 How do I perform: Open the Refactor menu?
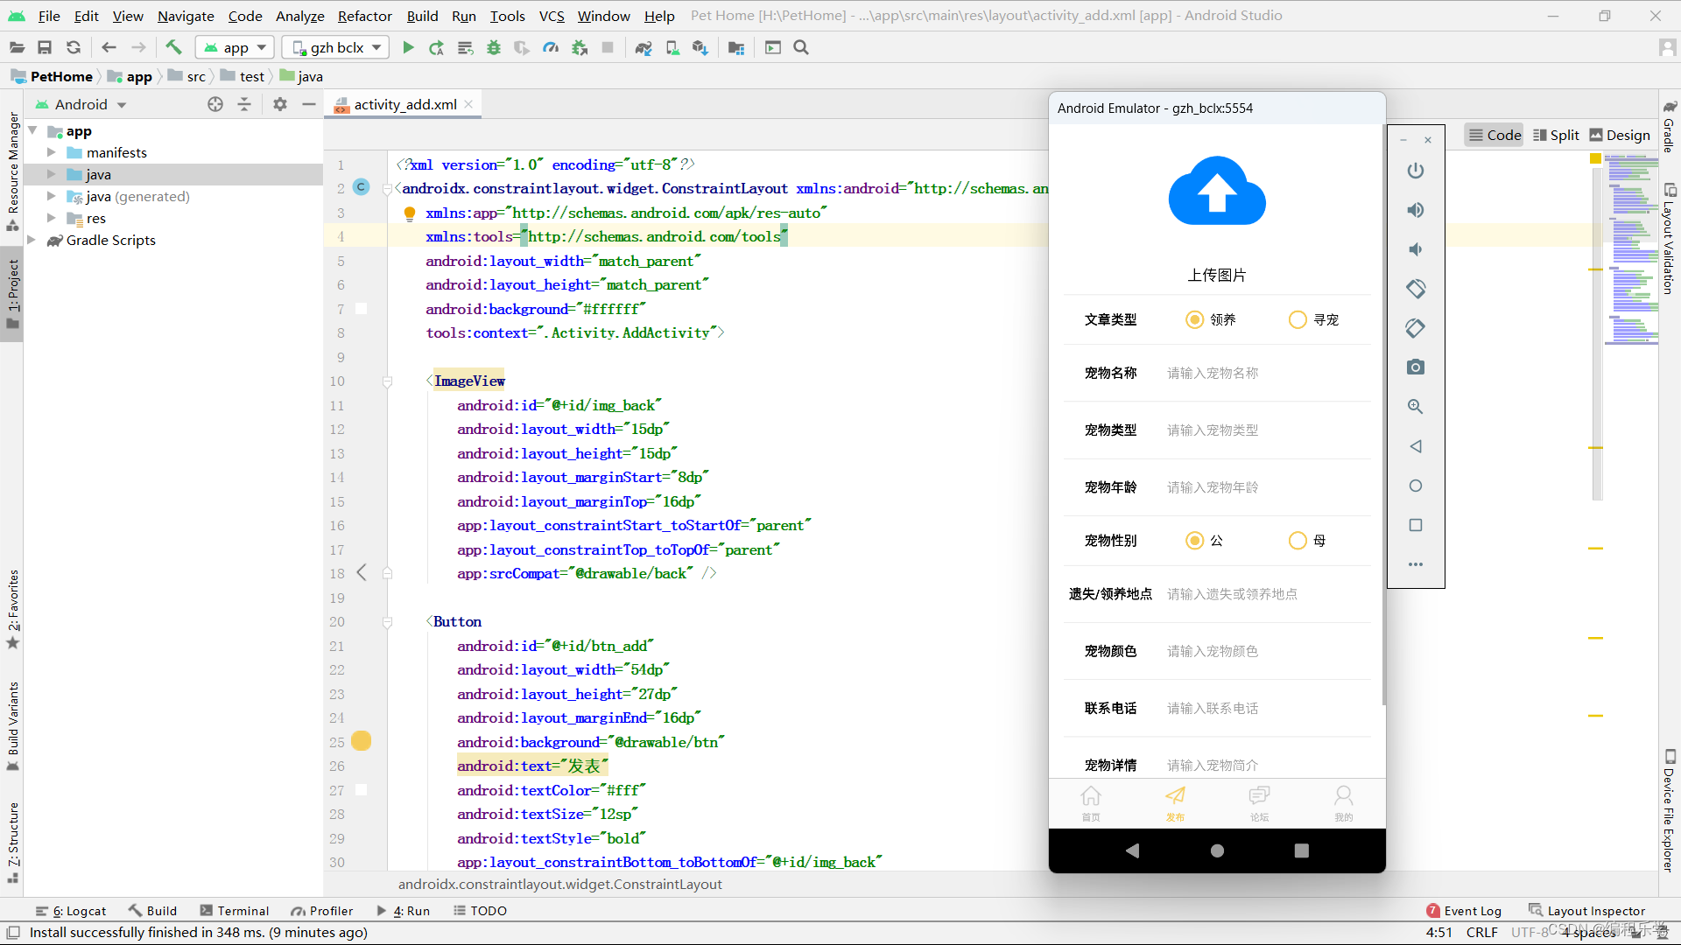[364, 16]
